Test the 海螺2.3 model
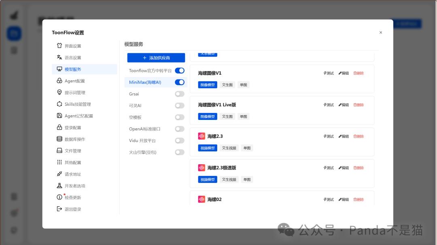437x245 pixels. coord(329,136)
